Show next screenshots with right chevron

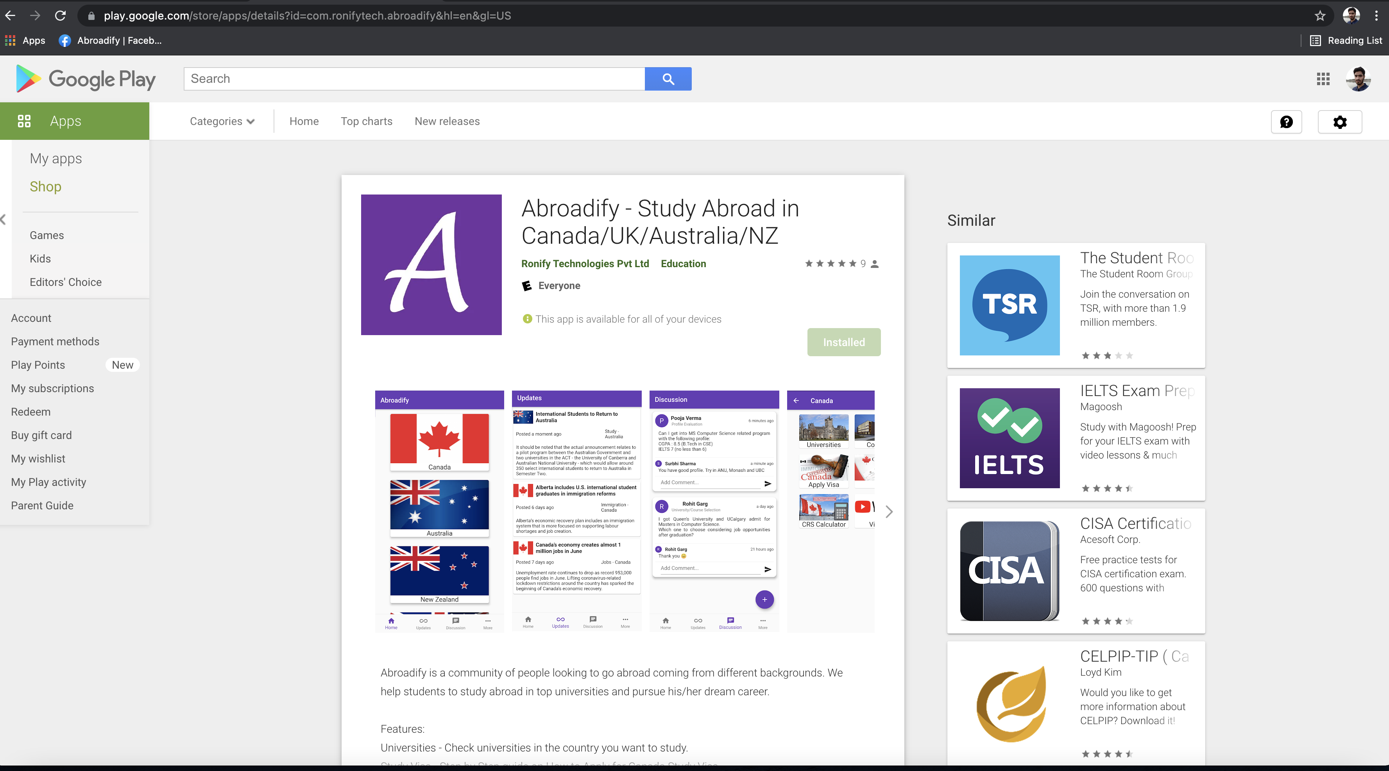pyautogui.click(x=889, y=511)
